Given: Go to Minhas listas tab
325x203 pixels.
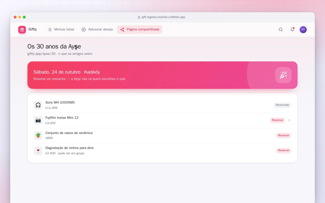Looking at the screenshot, I should point(61,29).
